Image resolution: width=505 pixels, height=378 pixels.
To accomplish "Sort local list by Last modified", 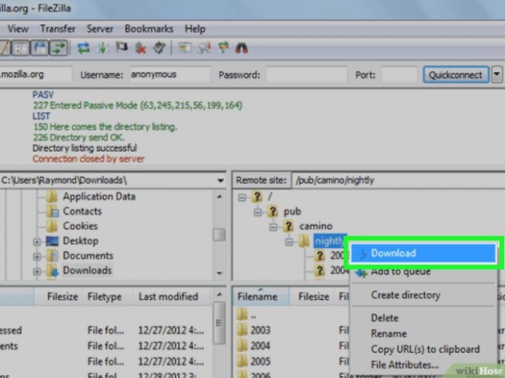I will pyautogui.click(x=168, y=296).
